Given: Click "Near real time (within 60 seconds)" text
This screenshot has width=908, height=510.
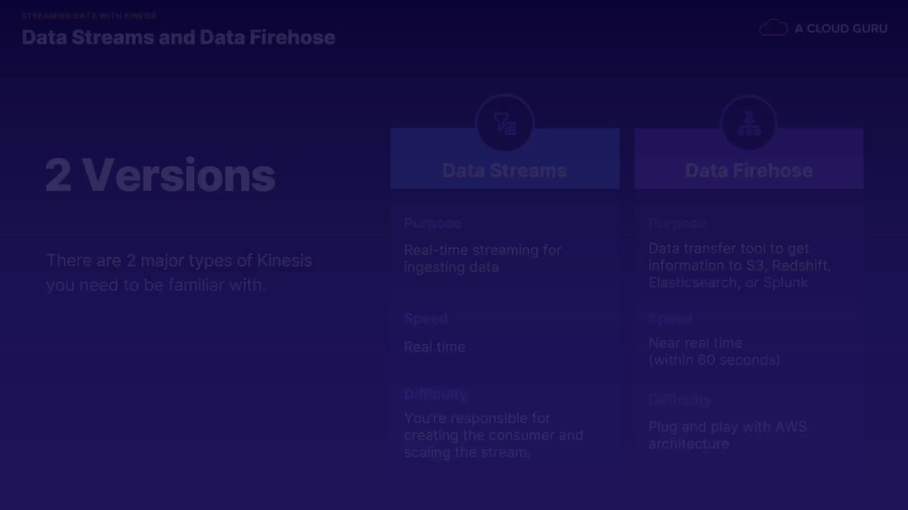Looking at the screenshot, I should click(x=714, y=351).
